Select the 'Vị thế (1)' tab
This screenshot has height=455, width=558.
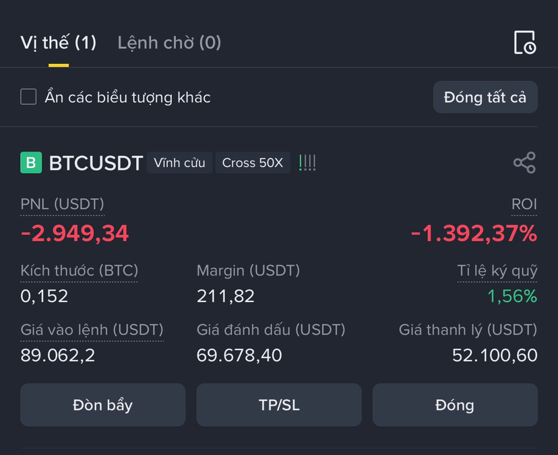pyautogui.click(x=59, y=43)
